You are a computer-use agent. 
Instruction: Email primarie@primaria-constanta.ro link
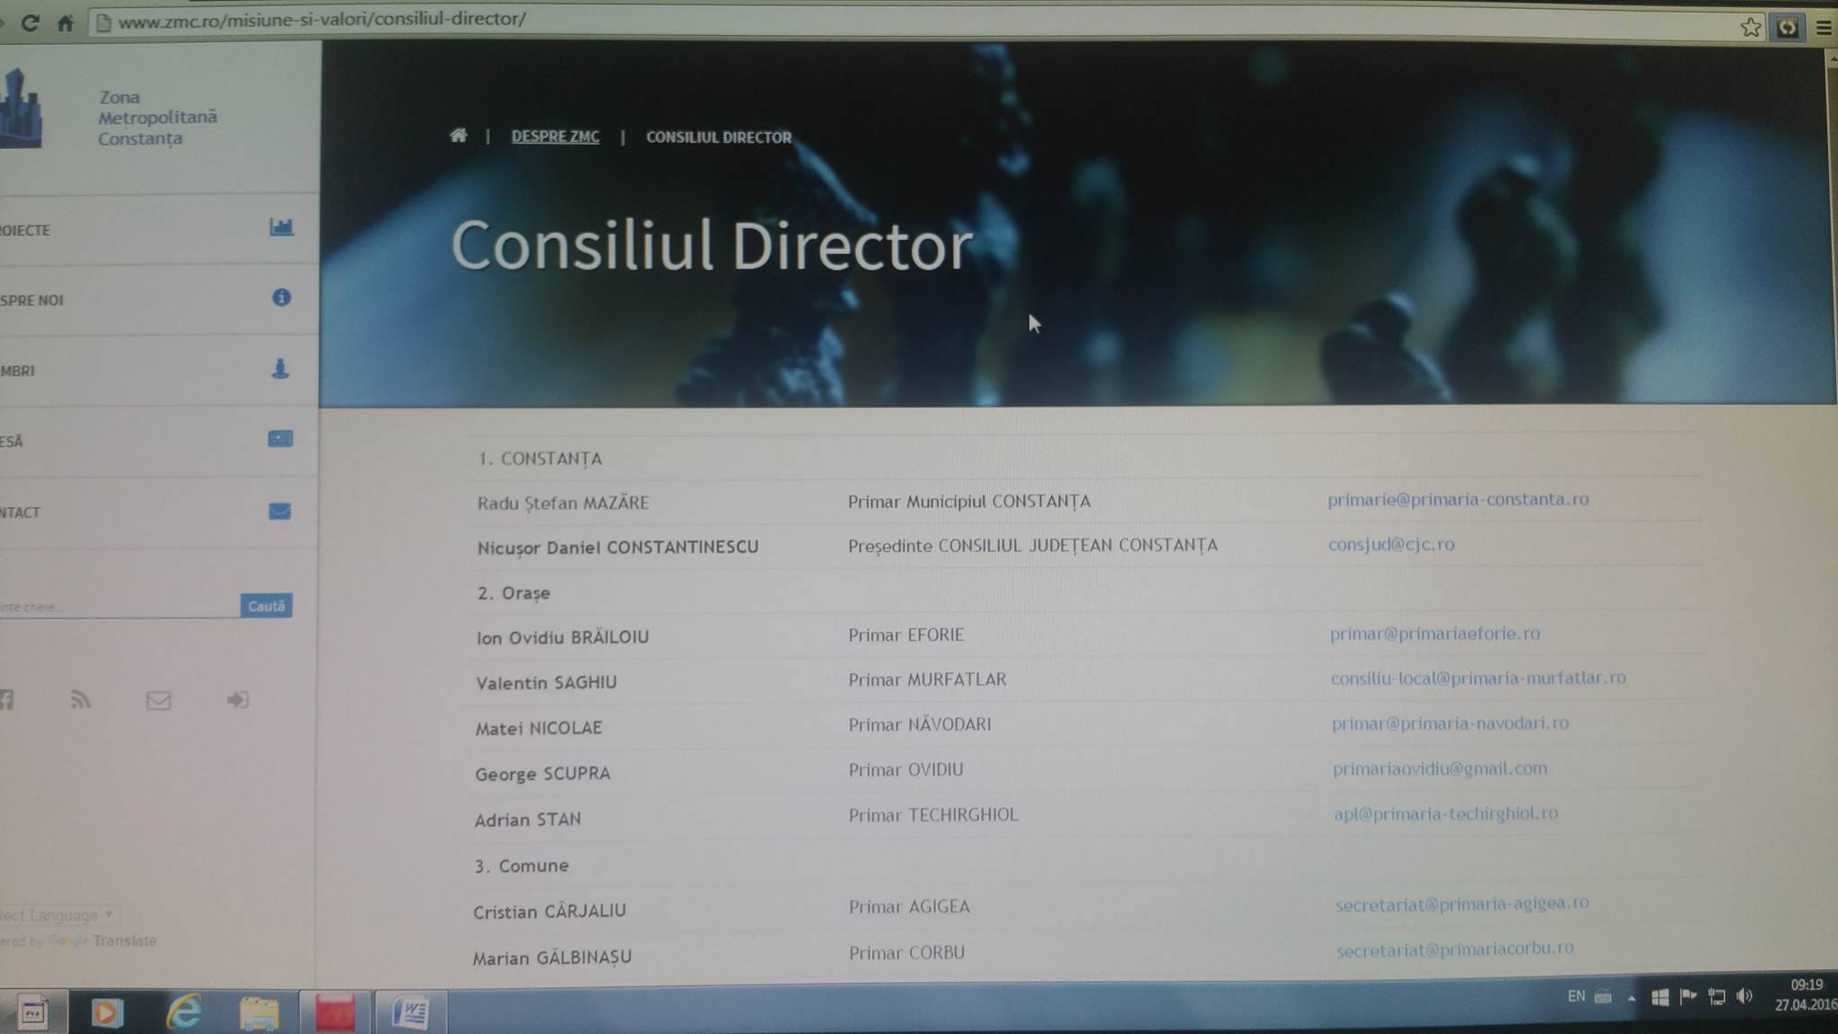[1457, 499]
